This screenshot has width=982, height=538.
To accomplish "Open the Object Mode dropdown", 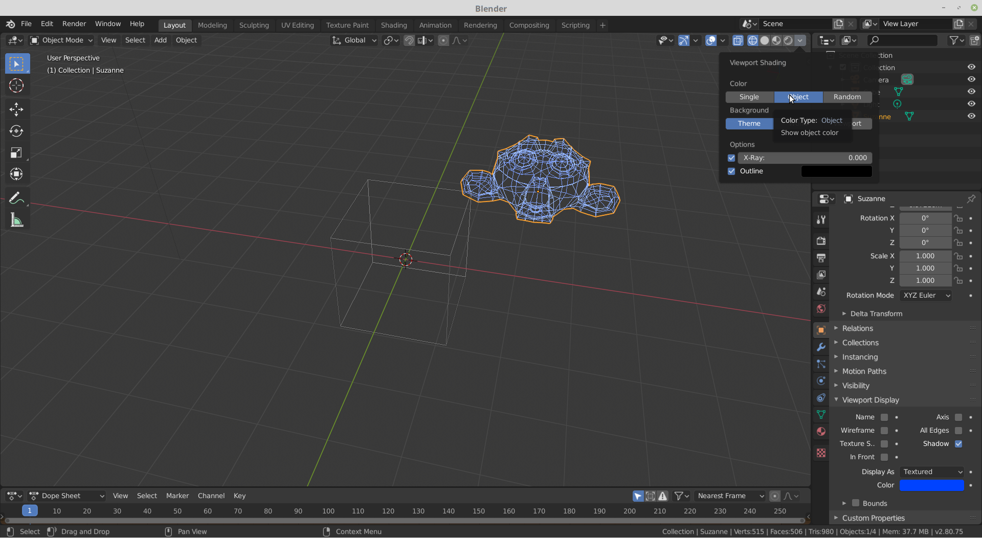I will pyautogui.click(x=61, y=40).
